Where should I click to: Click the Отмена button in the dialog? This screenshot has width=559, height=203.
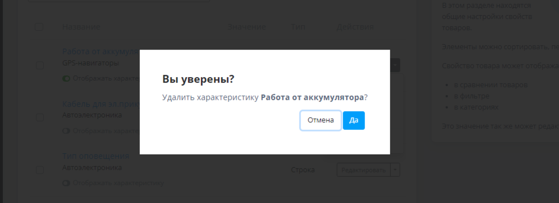320,120
